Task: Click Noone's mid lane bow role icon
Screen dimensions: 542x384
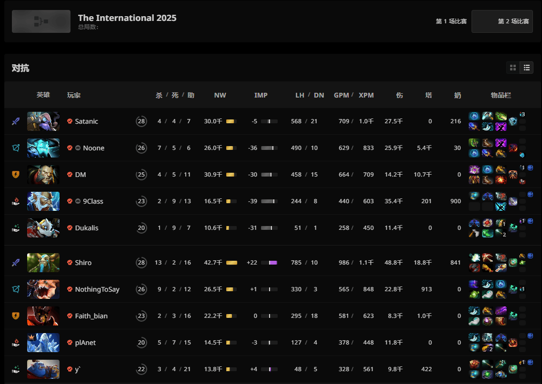Action: pos(16,148)
